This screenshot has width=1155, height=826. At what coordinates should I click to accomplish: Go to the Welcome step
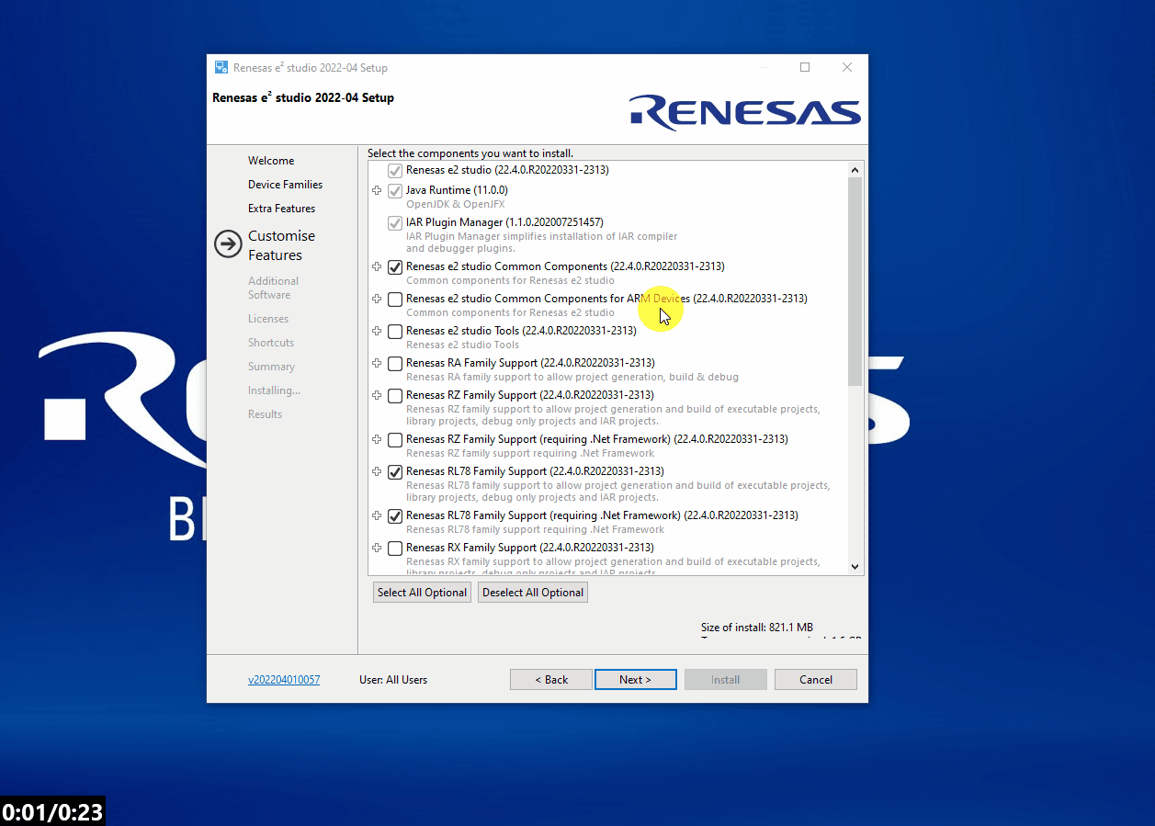pos(271,161)
